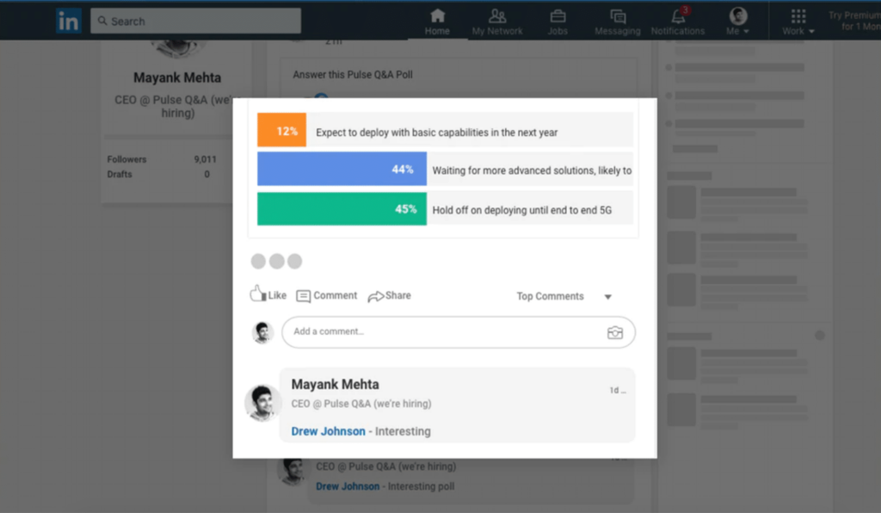Click the Comment button on post
The image size is (881, 513).
pos(326,295)
